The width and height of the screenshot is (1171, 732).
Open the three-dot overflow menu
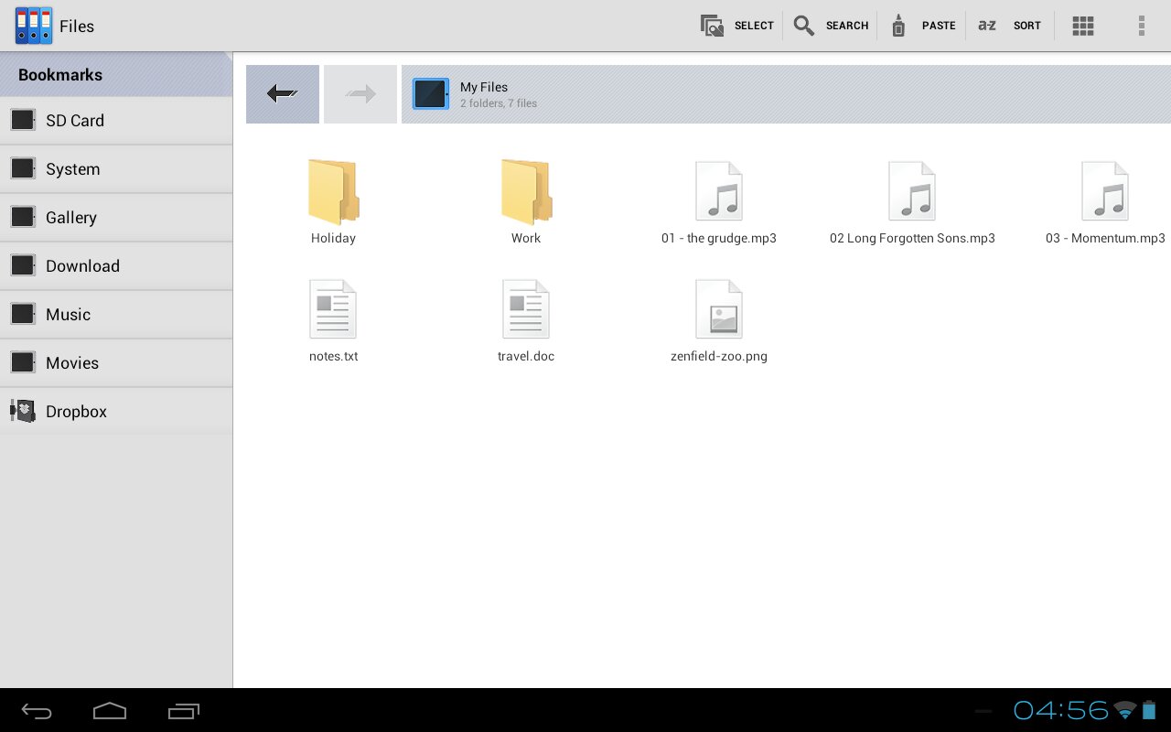click(1141, 26)
